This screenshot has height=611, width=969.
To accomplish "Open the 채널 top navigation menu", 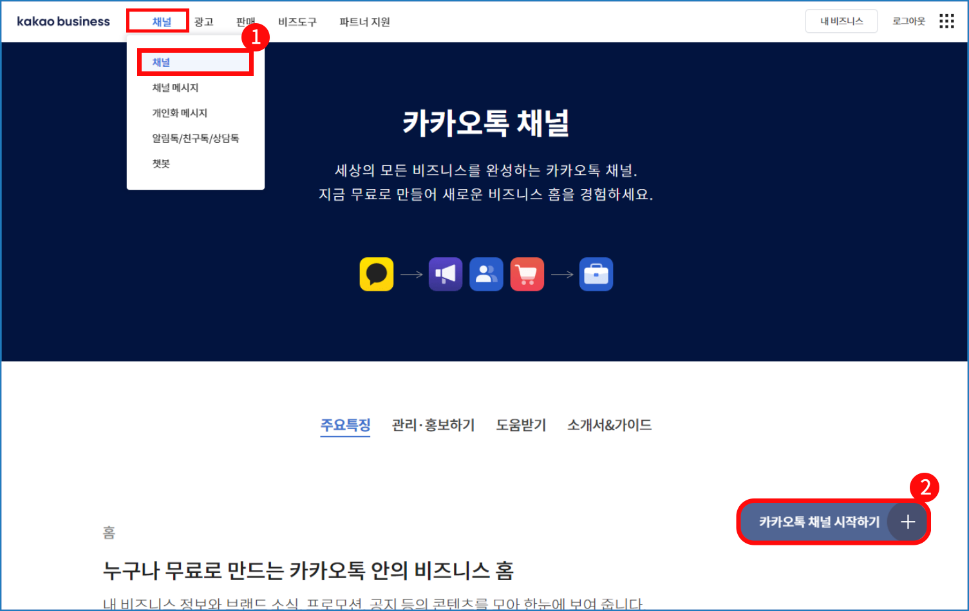I will pos(161,22).
